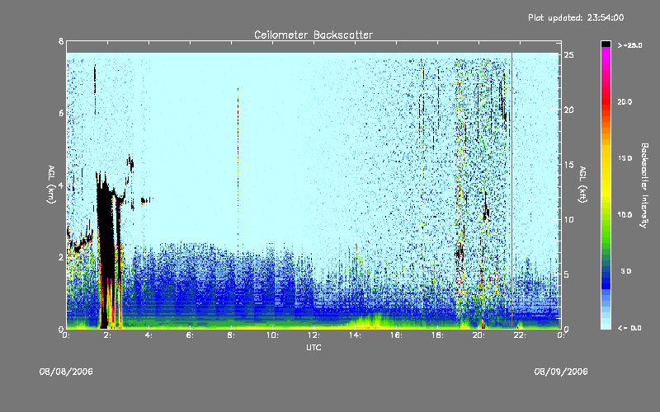Image resolution: width=660 pixels, height=412 pixels.
Task: Click the gray vertical time marker before 22:
Action: [x=511, y=190]
